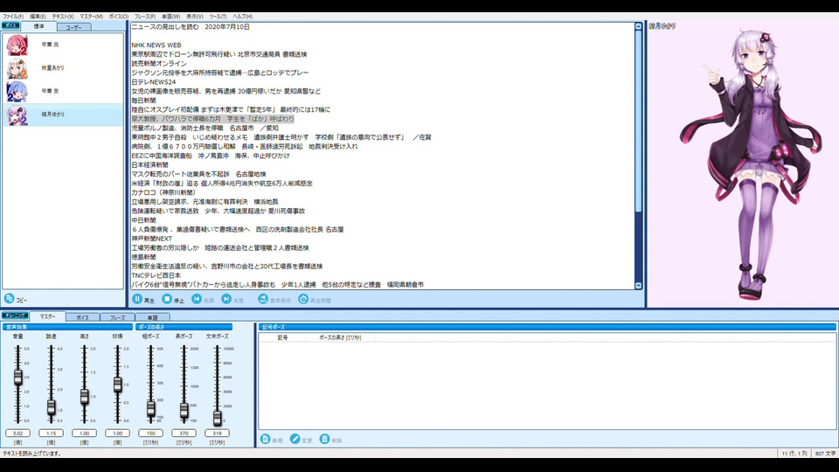Click the line 'カナロコ（神奈川新聞）'
The width and height of the screenshot is (839, 472).
click(163, 192)
